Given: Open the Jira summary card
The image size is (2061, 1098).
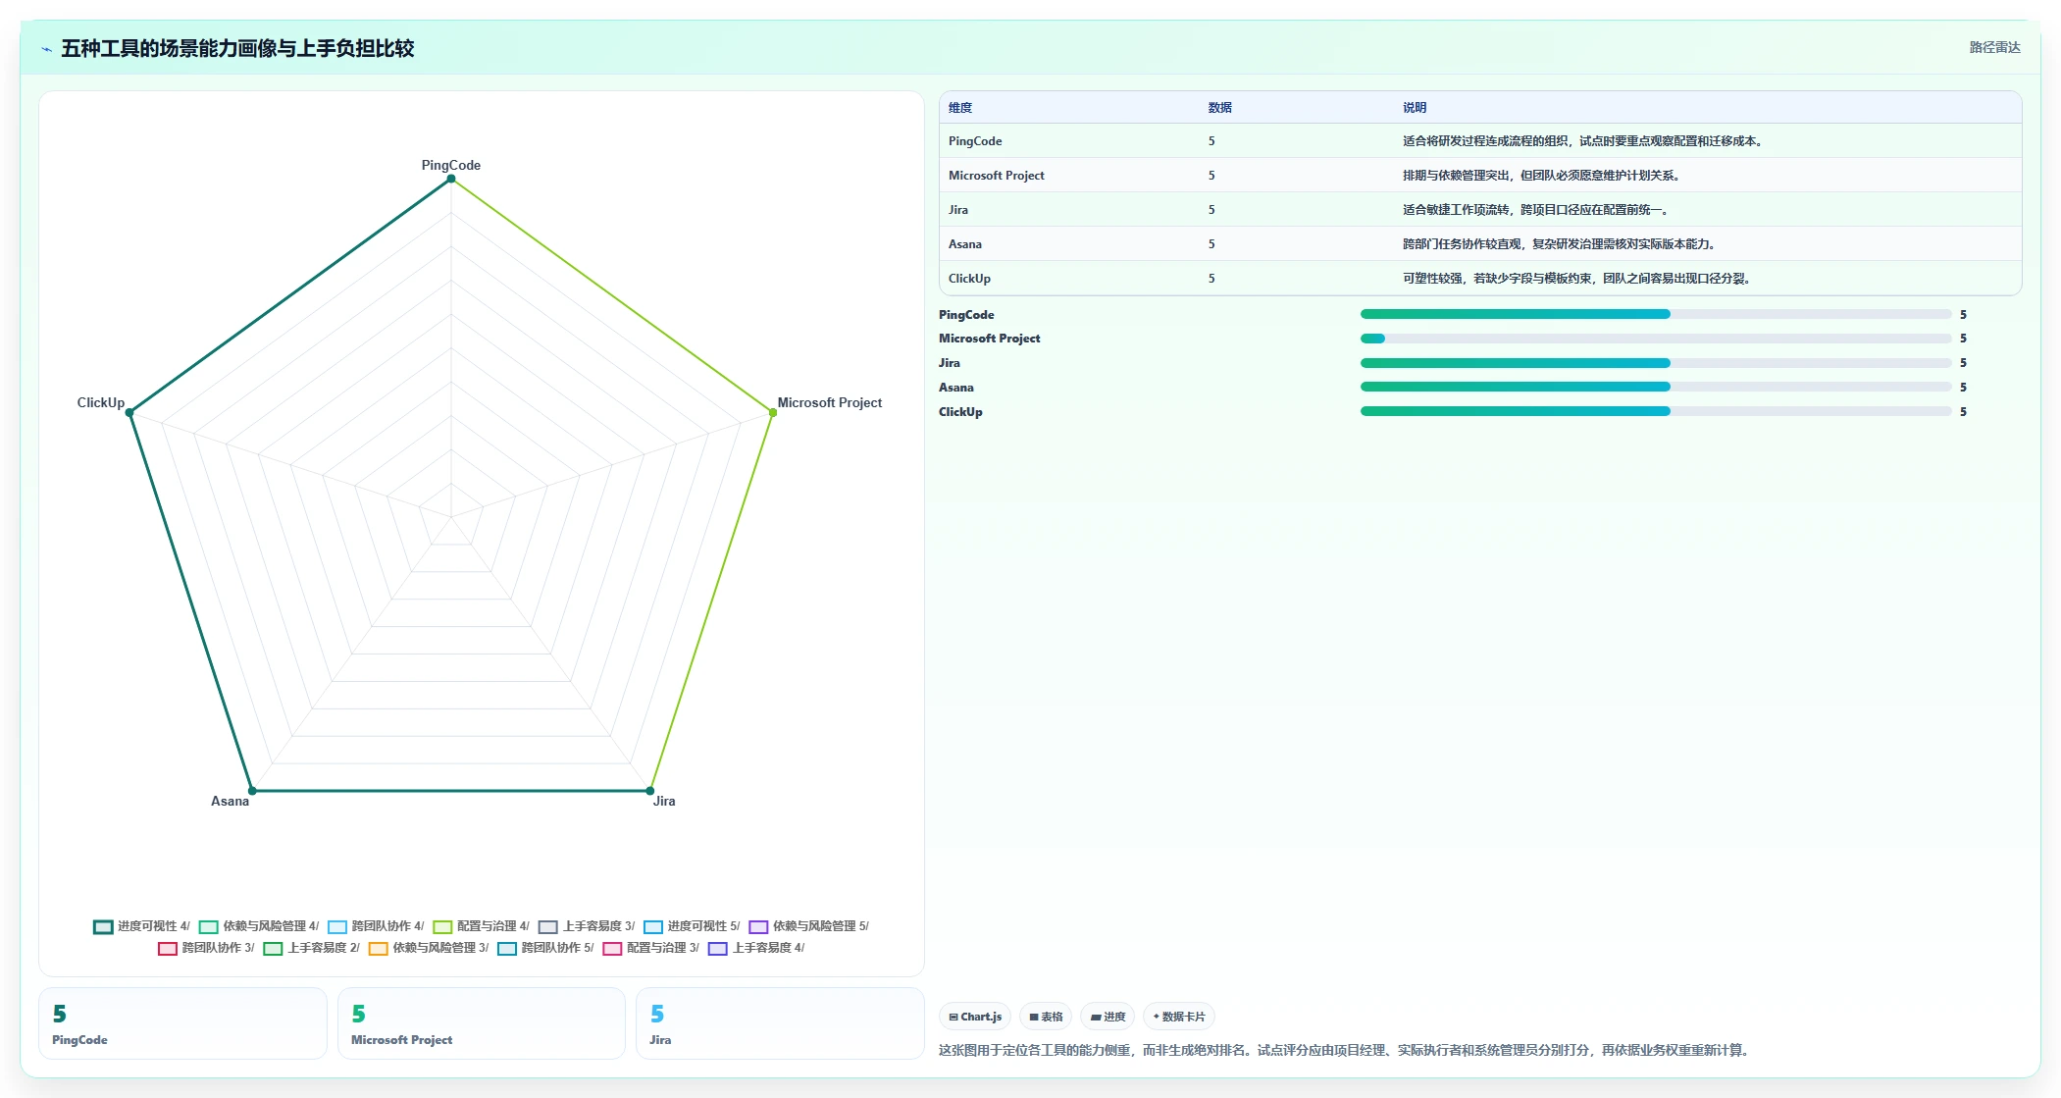Looking at the screenshot, I should click(x=780, y=1023).
